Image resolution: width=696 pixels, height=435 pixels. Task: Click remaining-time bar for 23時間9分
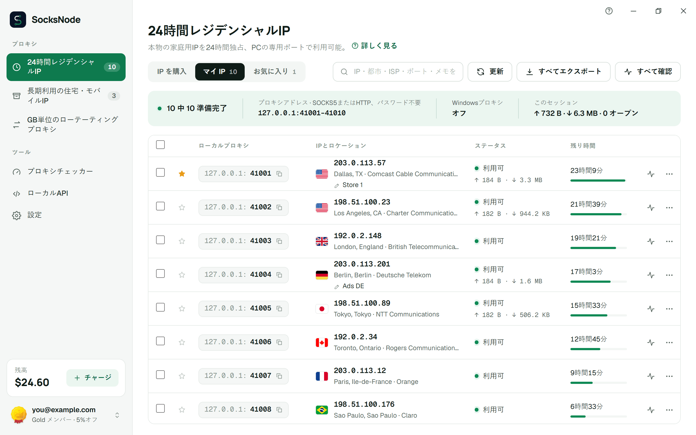598,180
